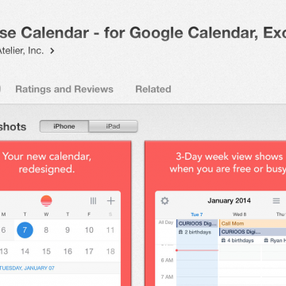Click the CURIOOS Dig... event on Tuesday

click(x=197, y=223)
